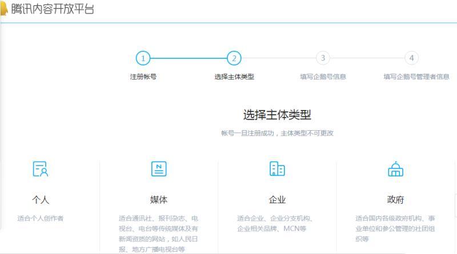The image size is (457, 254).
Task: Click the 填写企鹅号管理者信息 step label
Action: click(416, 76)
